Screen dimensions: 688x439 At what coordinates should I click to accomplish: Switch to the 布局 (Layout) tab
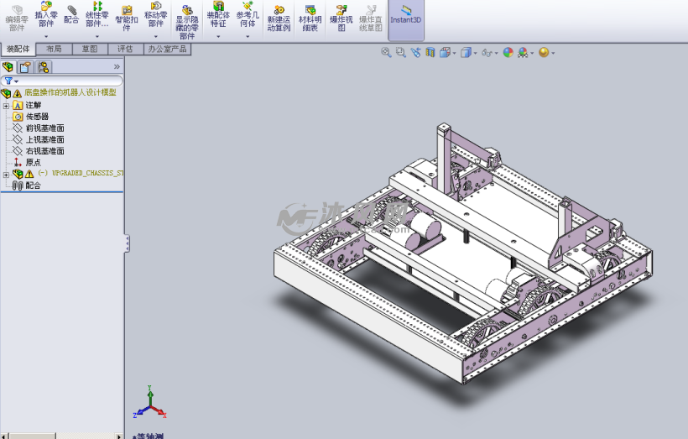coord(54,50)
